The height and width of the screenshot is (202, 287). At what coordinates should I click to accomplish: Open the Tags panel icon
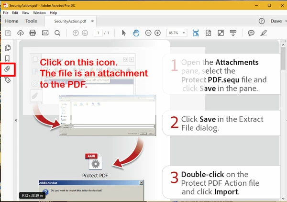tap(8, 80)
